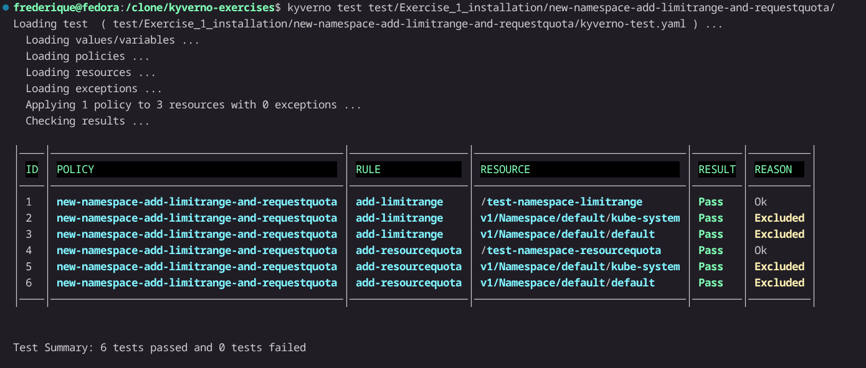Click 'v1/Namespace/default/default' in row 6
Screen dimensions: 866x368
pos(568,283)
